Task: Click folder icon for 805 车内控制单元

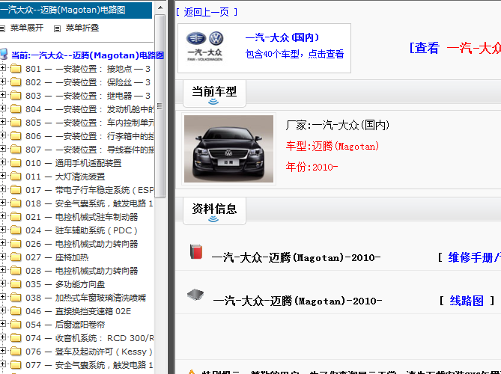Action: (x=16, y=123)
